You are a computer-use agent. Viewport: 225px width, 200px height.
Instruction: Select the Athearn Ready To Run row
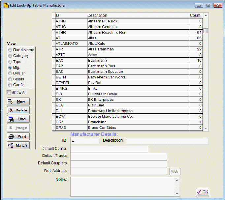click(x=127, y=32)
